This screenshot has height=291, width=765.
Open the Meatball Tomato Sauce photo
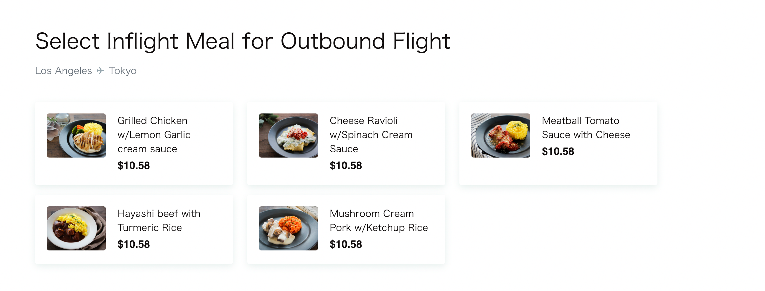[500, 136]
